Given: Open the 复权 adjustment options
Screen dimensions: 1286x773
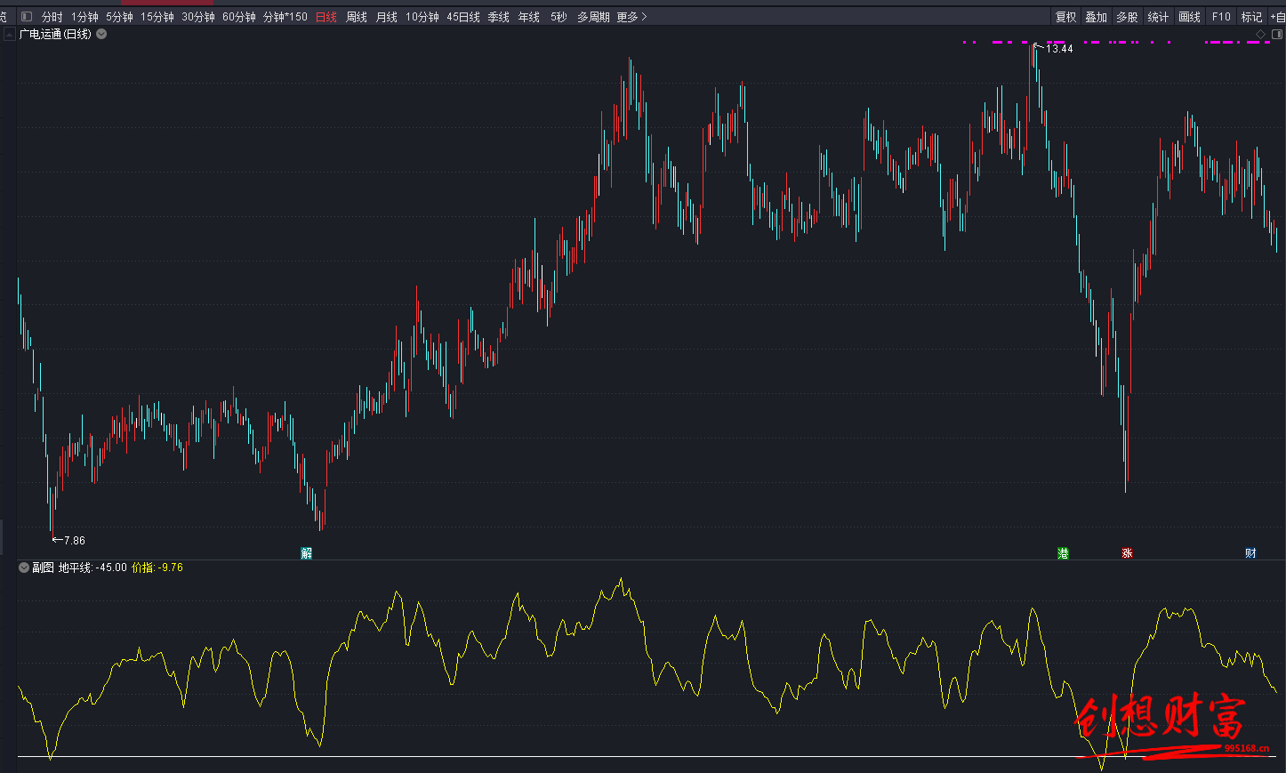Looking at the screenshot, I should (x=1066, y=17).
